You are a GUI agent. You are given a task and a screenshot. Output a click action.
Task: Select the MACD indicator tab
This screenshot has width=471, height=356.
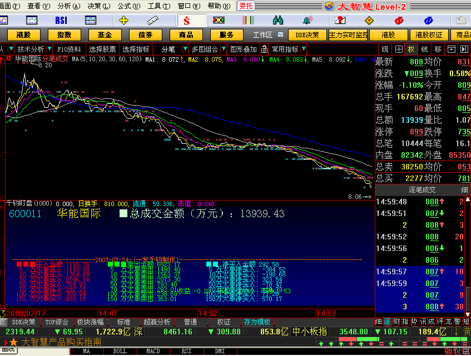tap(153, 351)
